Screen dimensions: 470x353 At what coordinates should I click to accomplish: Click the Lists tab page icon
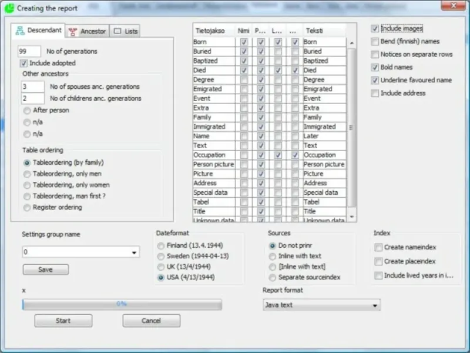coord(117,31)
